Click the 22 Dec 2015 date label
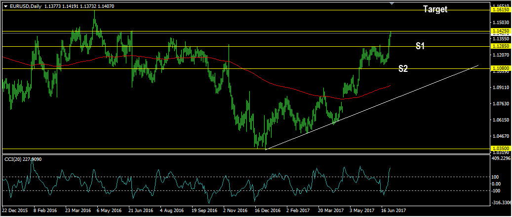This screenshot has height=217, width=512. (14, 211)
